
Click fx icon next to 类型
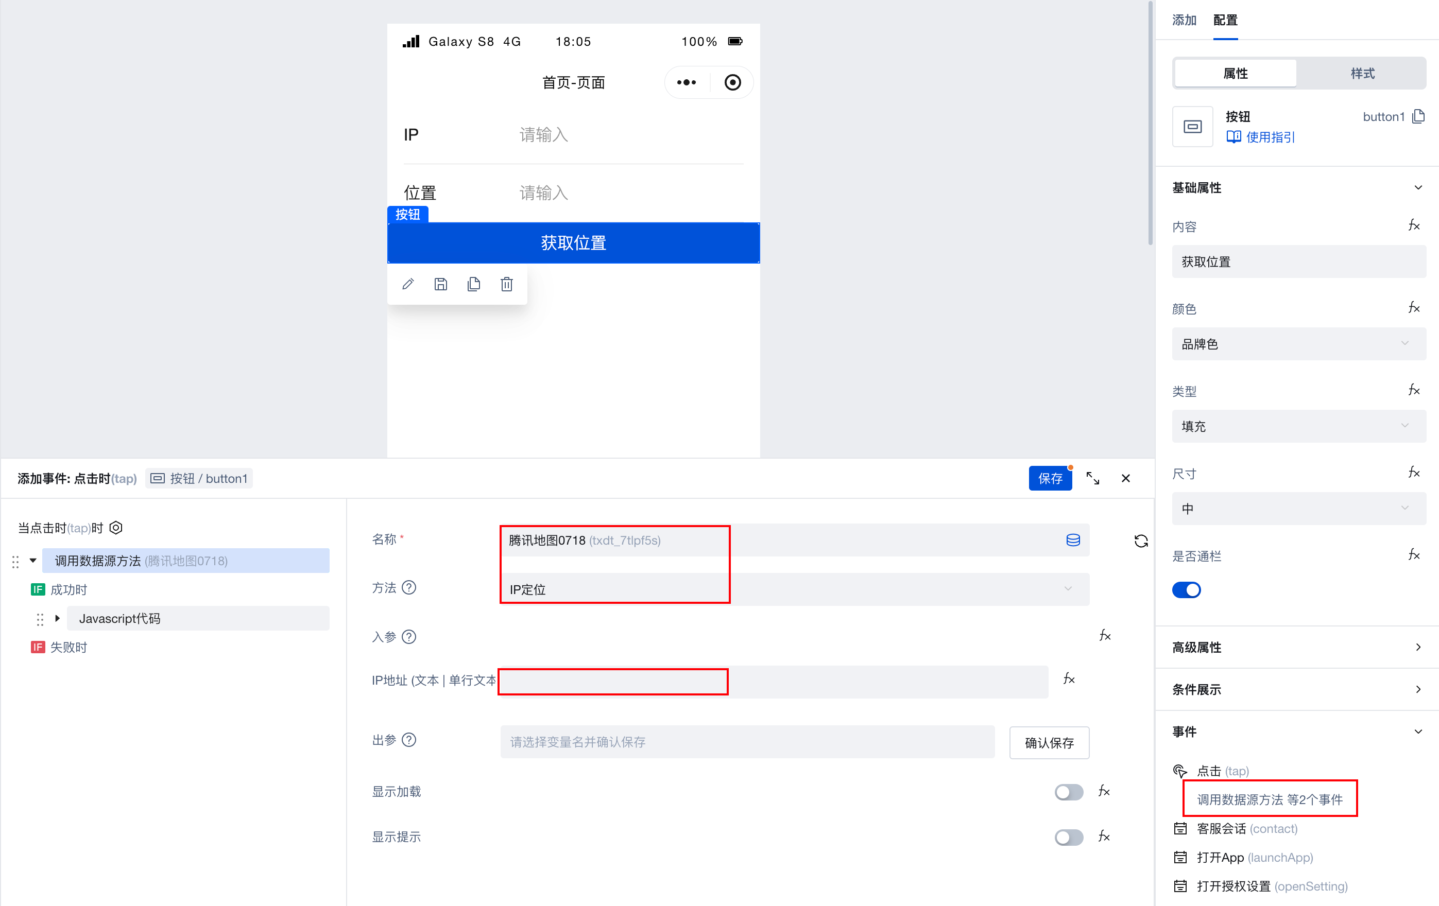point(1414,390)
